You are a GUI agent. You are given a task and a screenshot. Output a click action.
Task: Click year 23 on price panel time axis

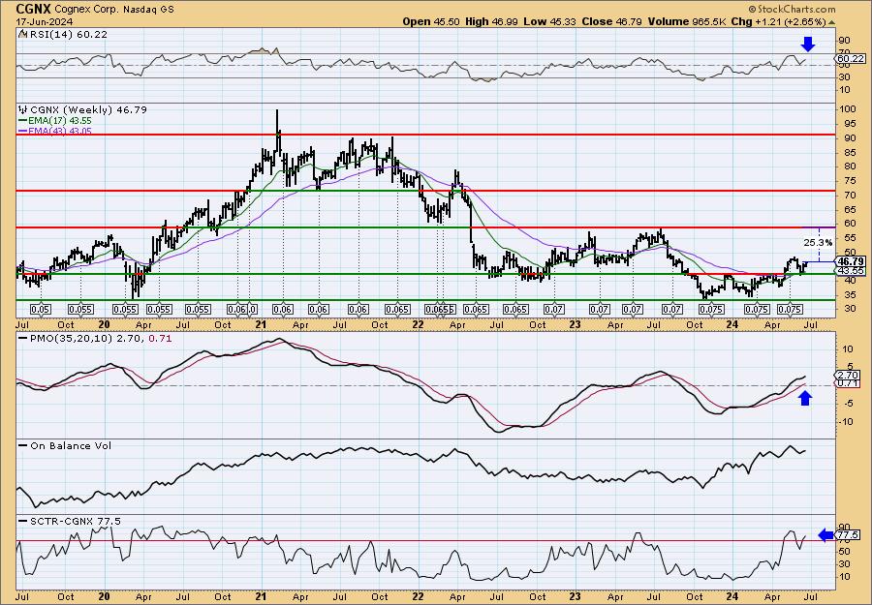coord(575,324)
